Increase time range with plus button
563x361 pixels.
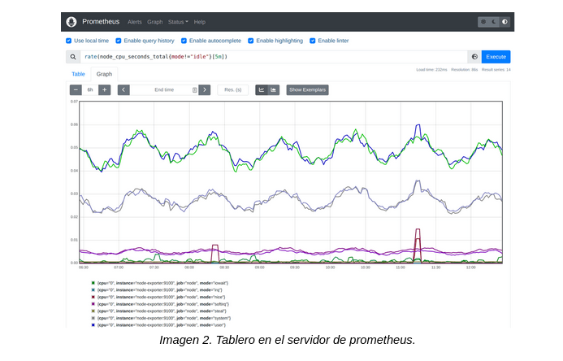(105, 89)
